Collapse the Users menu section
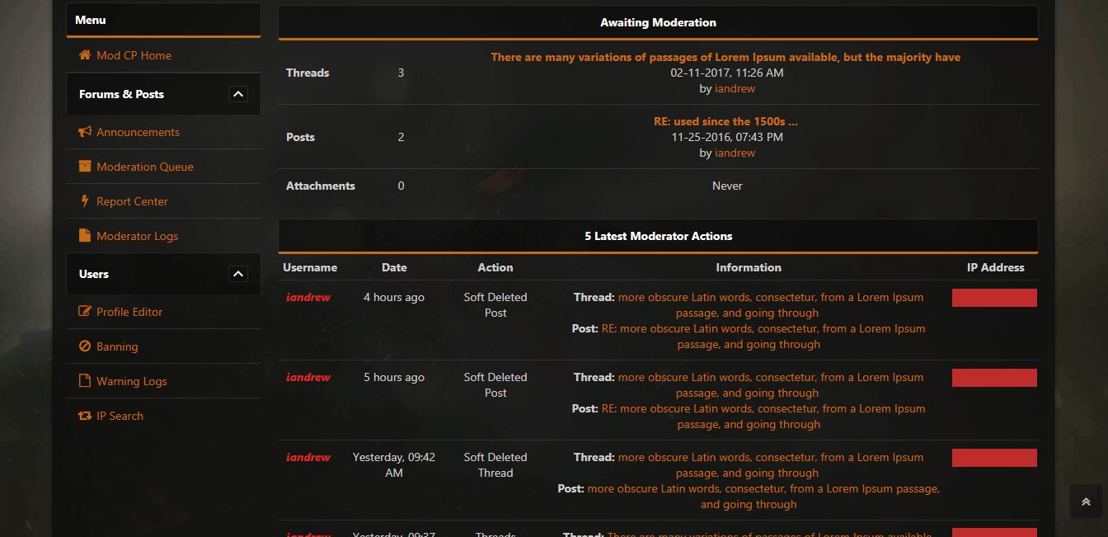The image size is (1108, 537). pyautogui.click(x=237, y=274)
